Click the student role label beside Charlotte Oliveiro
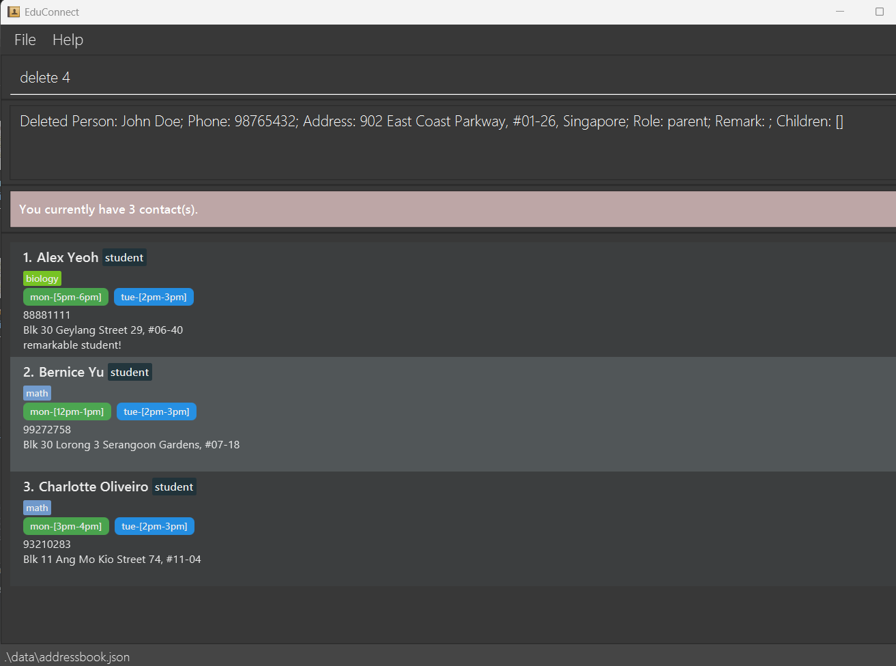 174,487
